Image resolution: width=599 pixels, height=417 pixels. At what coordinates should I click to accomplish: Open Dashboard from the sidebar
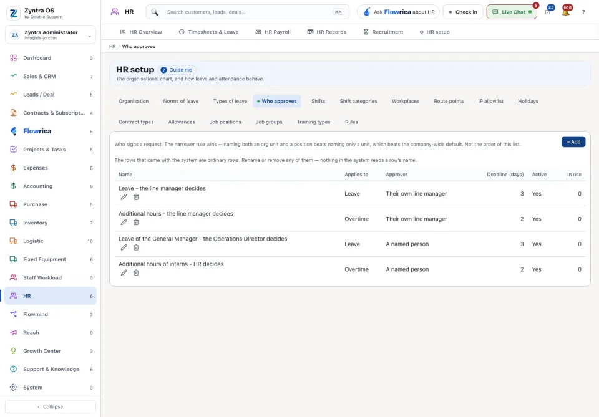point(51,58)
